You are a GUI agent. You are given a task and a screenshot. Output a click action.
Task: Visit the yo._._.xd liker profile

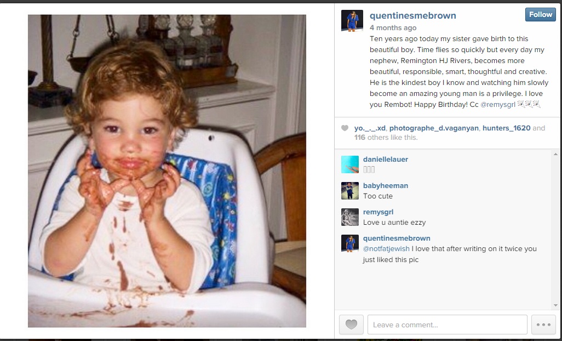coord(370,128)
